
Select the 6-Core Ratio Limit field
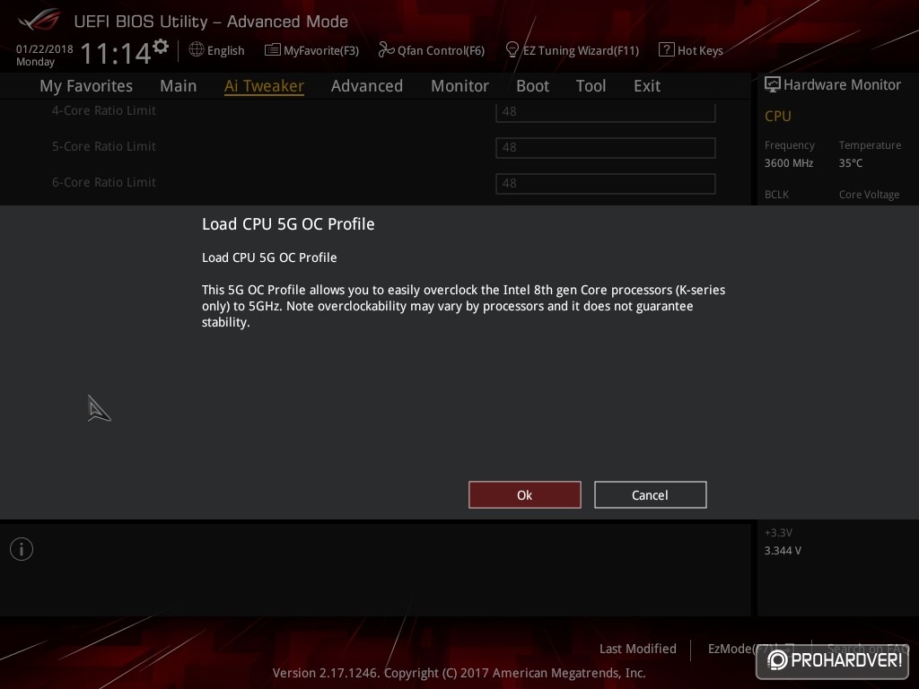pos(606,183)
